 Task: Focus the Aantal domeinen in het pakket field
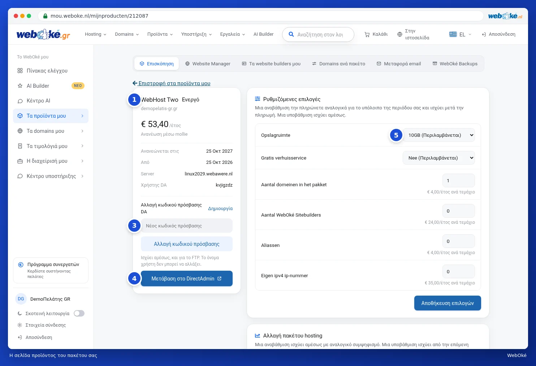click(459, 180)
